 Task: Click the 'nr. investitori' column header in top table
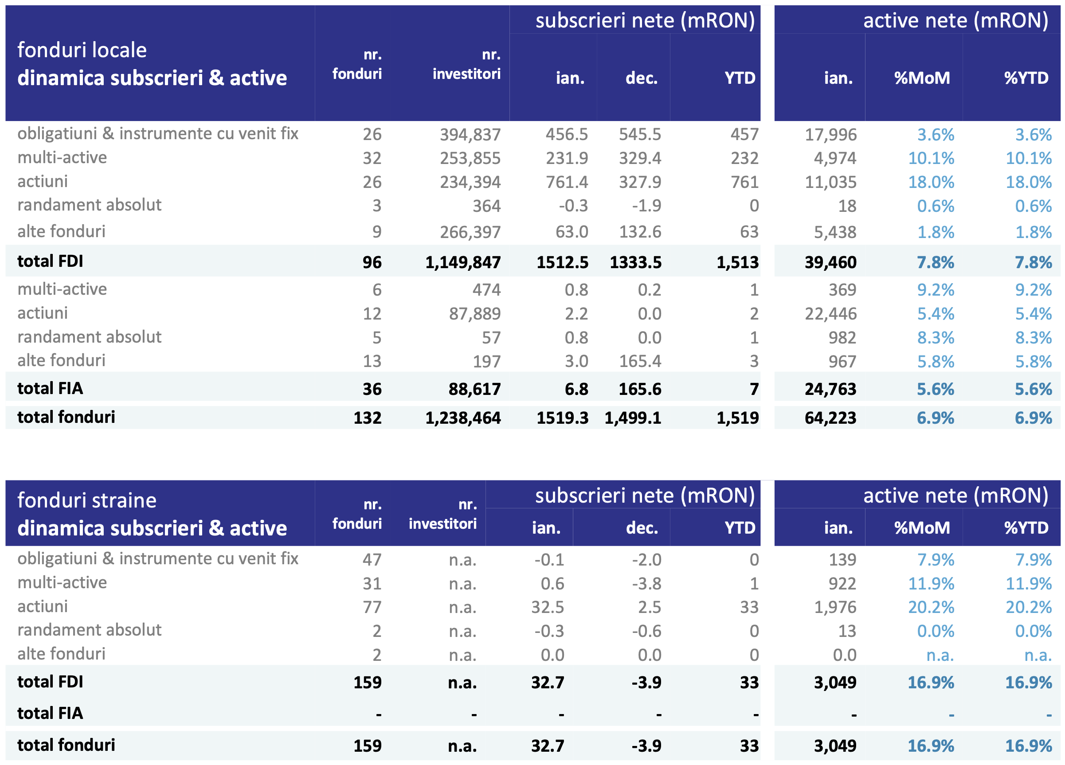(466, 64)
